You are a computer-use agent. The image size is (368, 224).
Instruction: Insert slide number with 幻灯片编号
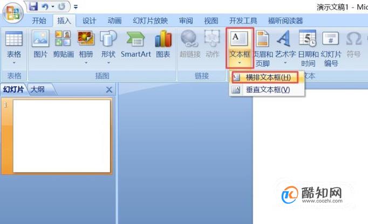pyautogui.click(x=331, y=48)
